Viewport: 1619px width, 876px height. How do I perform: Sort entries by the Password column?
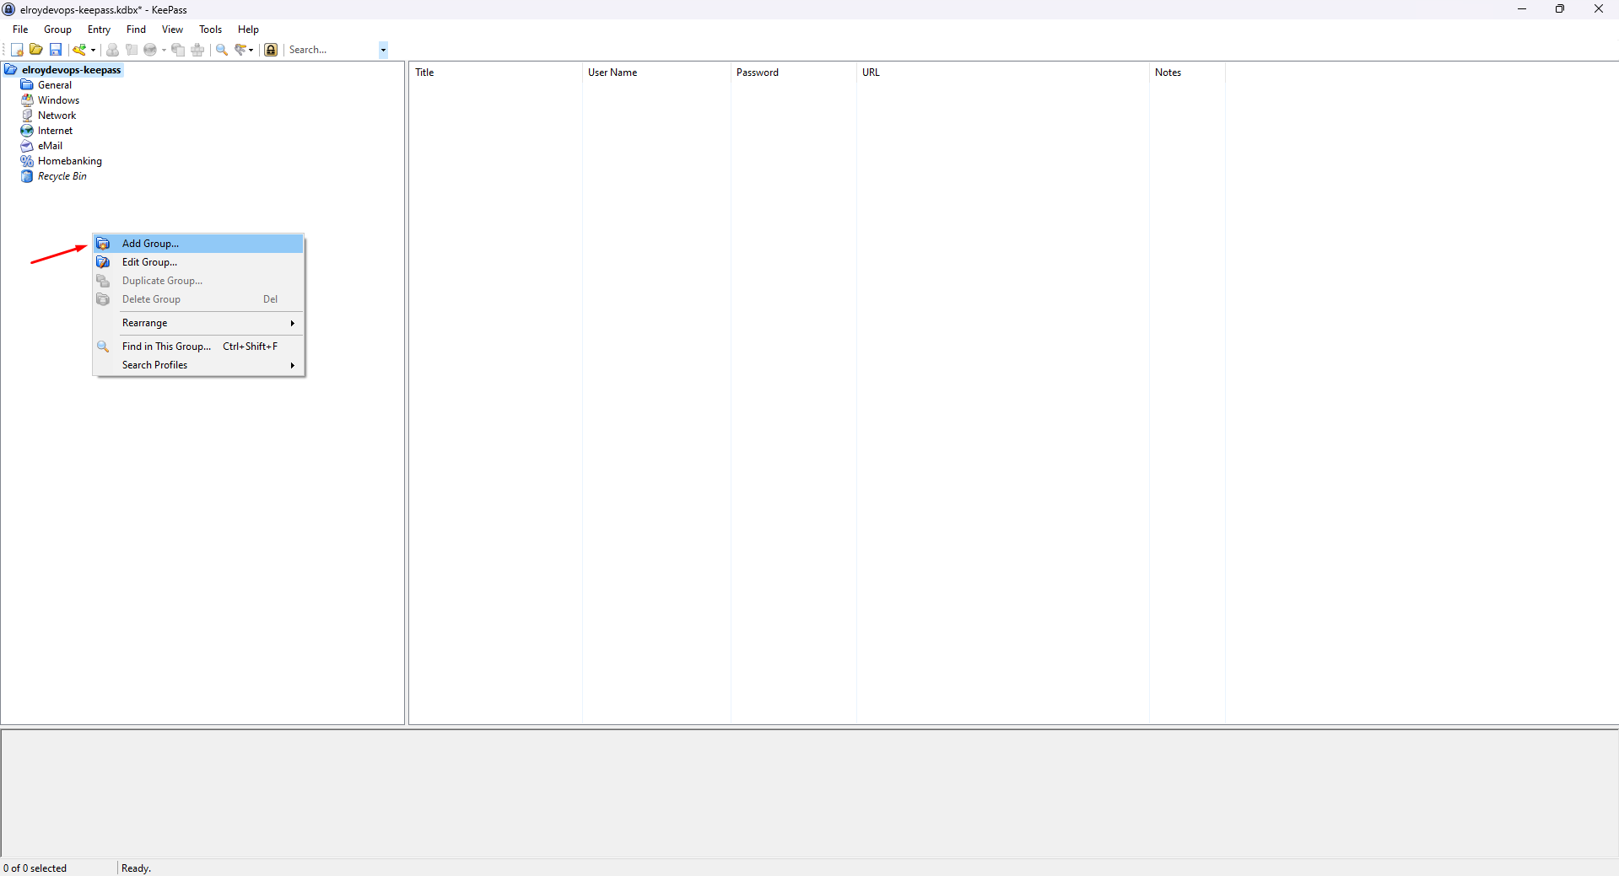click(794, 73)
